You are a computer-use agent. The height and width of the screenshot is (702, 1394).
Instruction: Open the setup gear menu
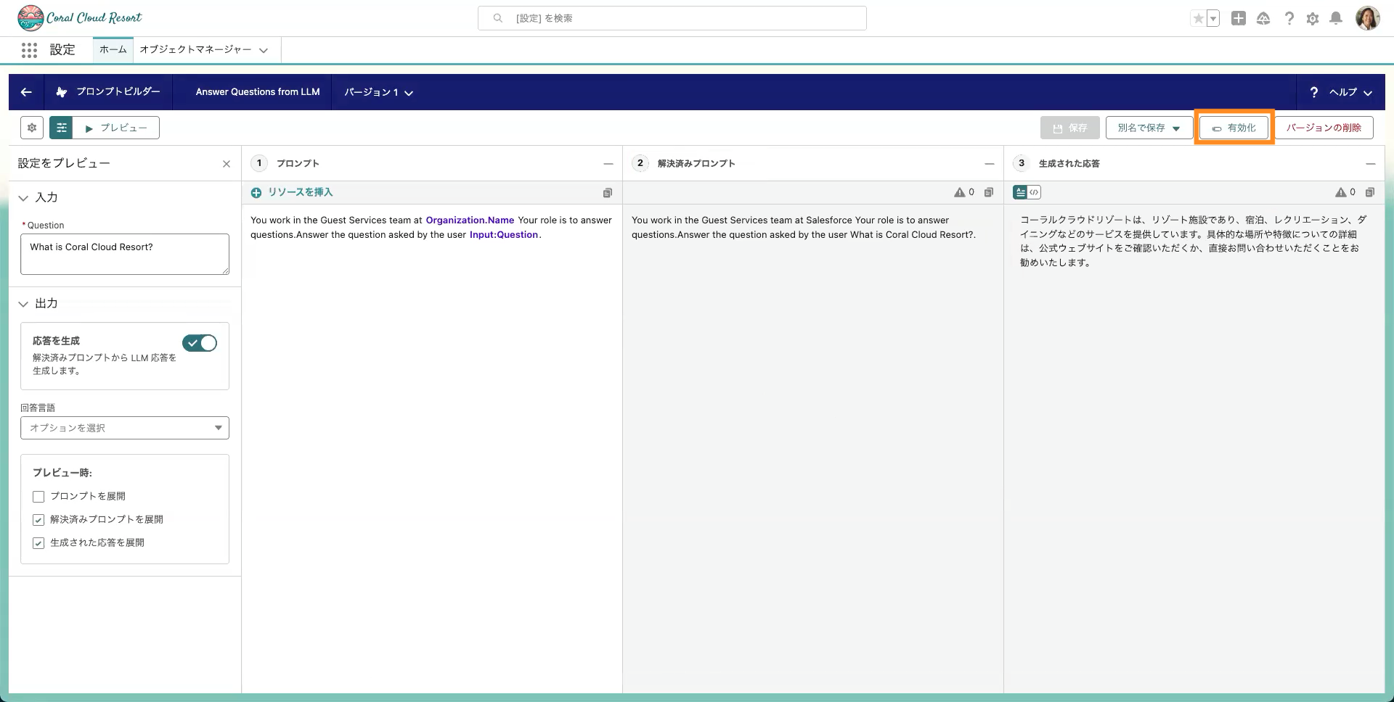pyautogui.click(x=1312, y=19)
